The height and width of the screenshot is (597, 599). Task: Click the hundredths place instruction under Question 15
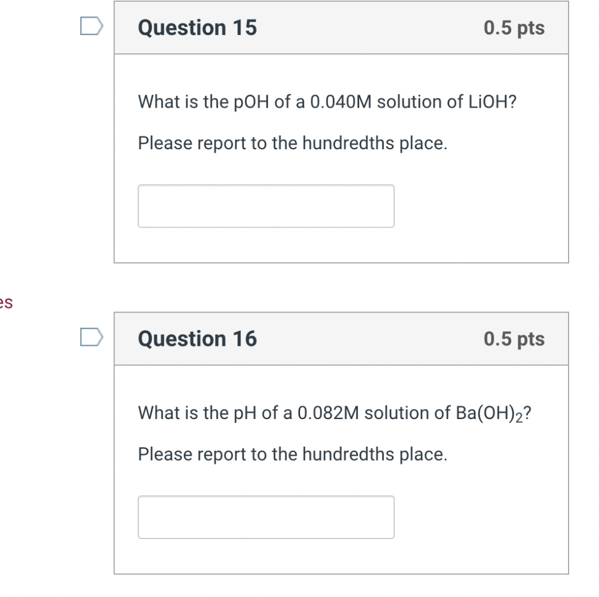[292, 143]
